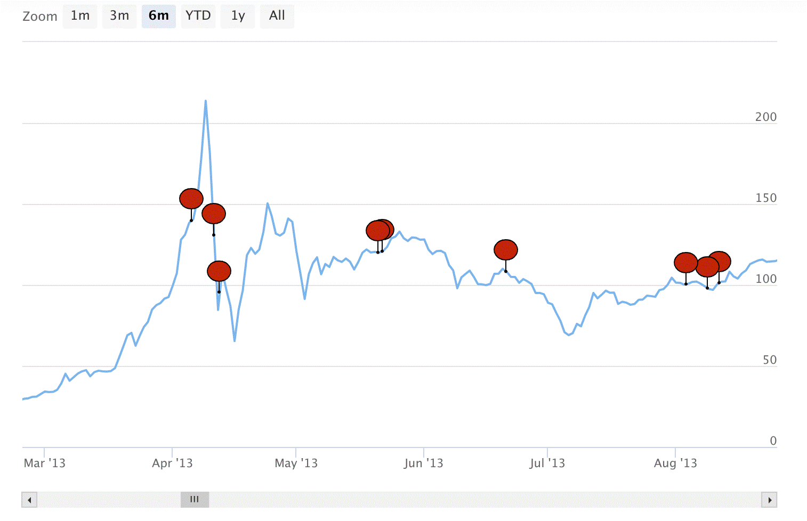Click the active 6m zoom button

click(158, 16)
